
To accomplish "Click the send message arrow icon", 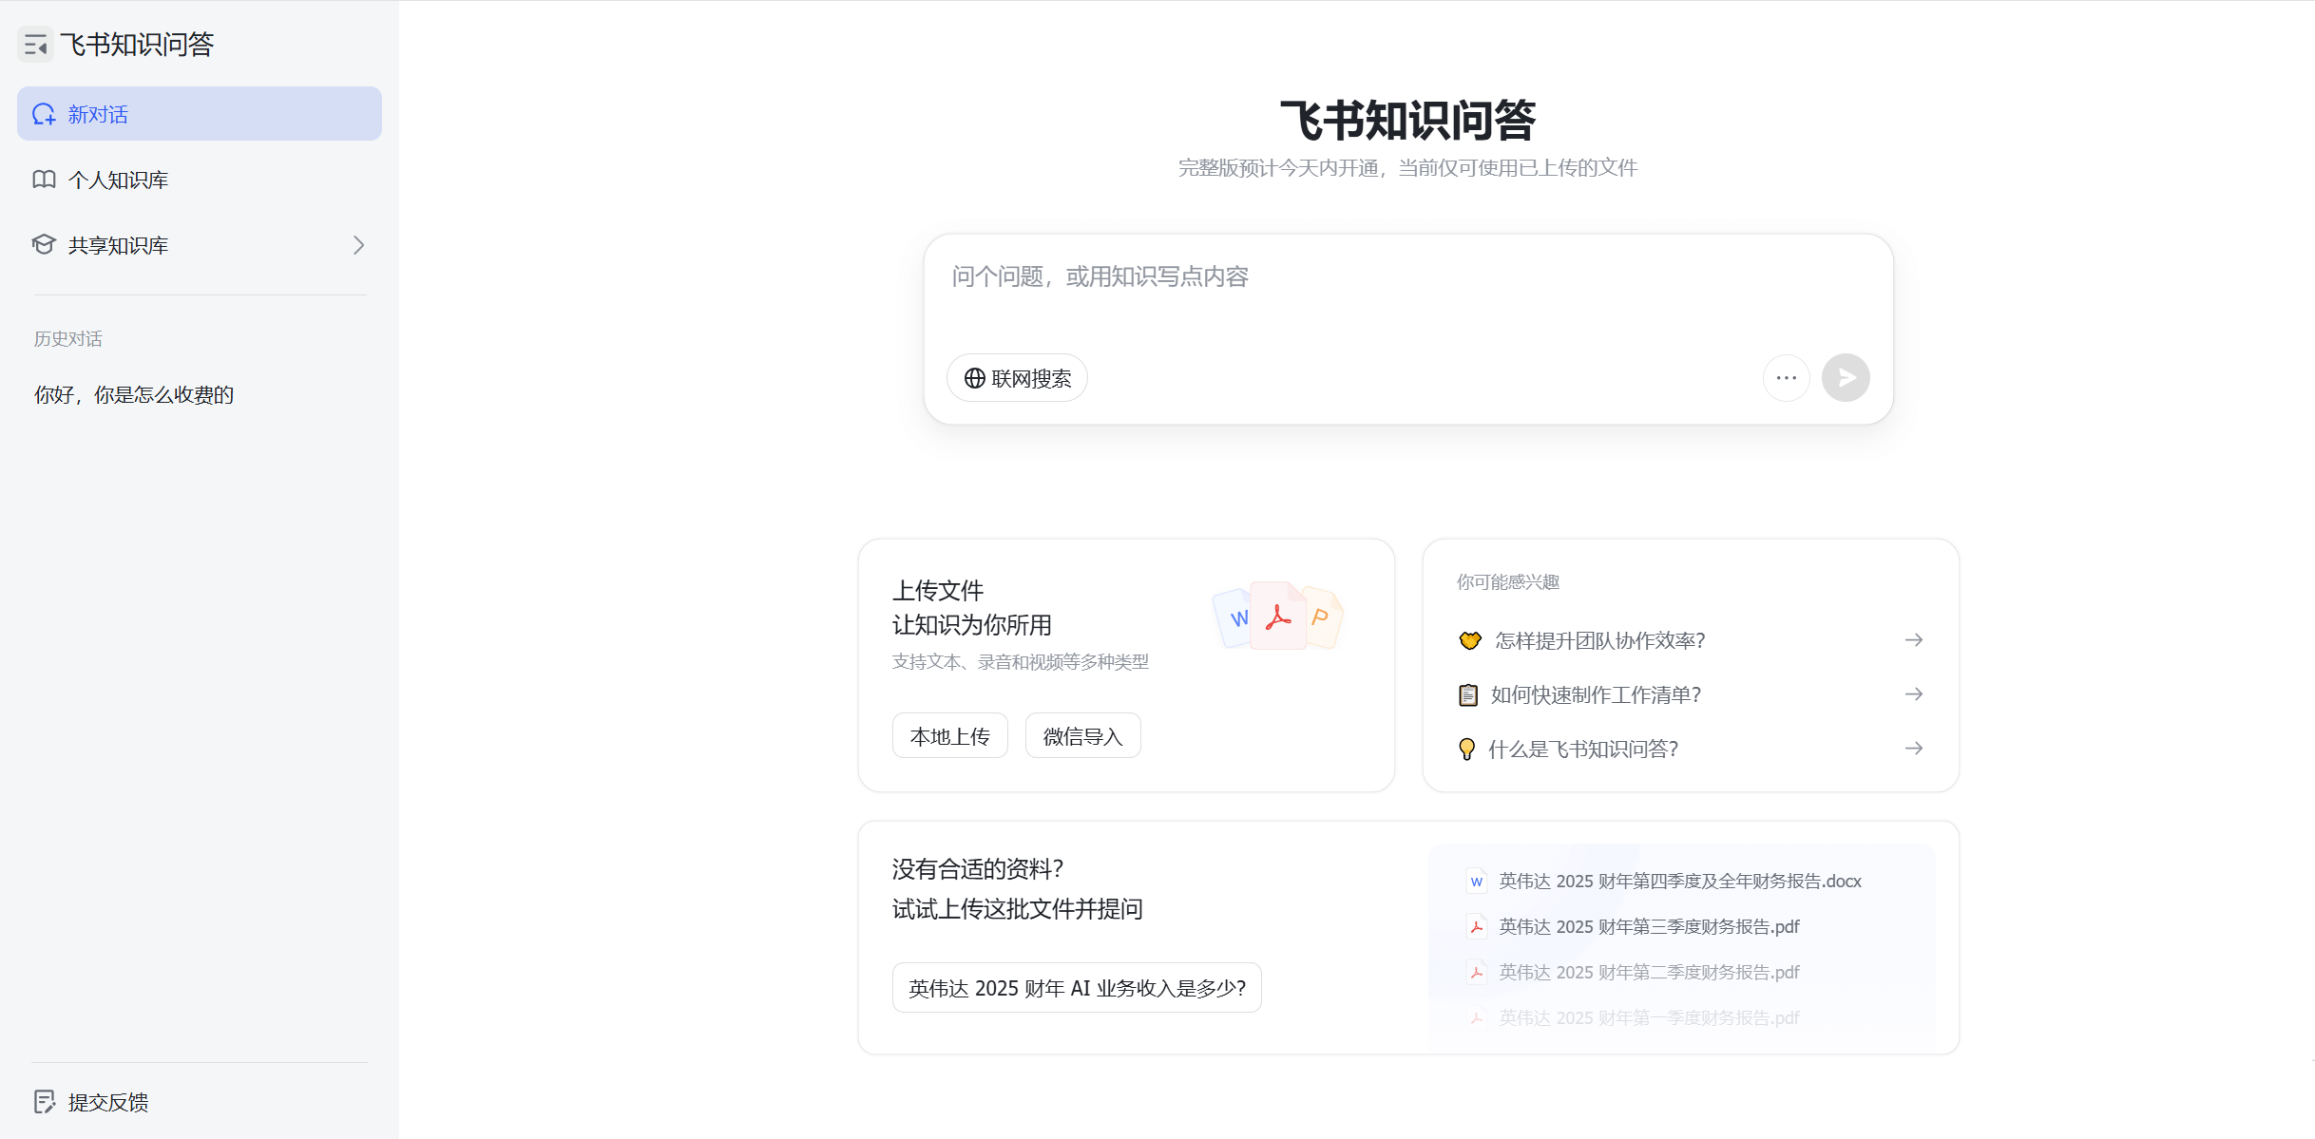I will (1845, 377).
